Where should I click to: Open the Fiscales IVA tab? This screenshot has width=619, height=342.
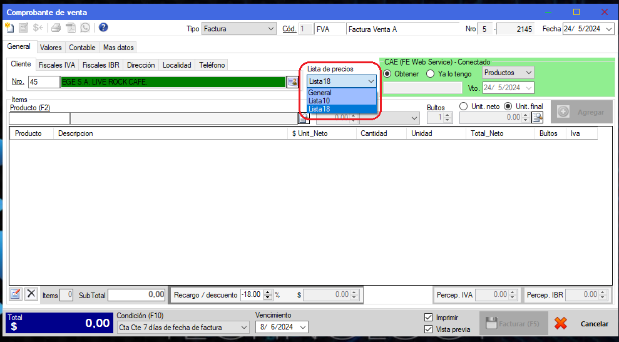point(56,65)
